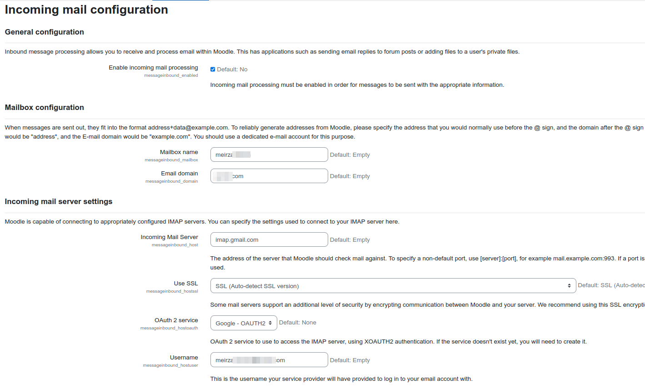645x389 pixels.
Task: Click the 'When messages are sent out' description
Action: 325,132
